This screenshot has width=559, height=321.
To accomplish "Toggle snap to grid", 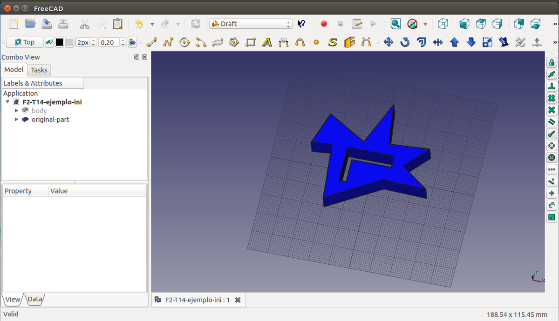I will (552, 98).
